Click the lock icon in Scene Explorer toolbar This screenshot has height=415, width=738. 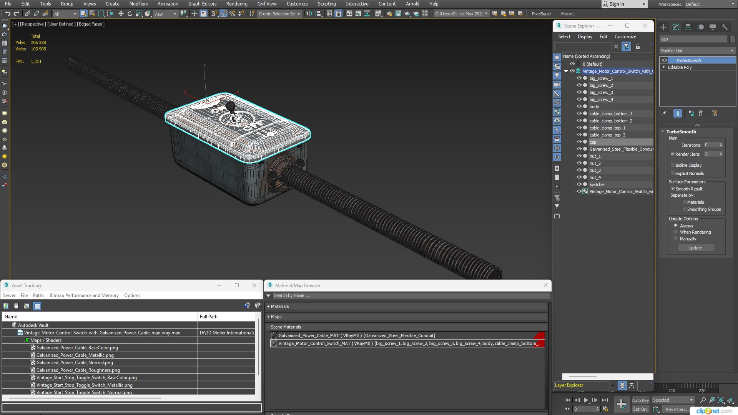click(638, 46)
